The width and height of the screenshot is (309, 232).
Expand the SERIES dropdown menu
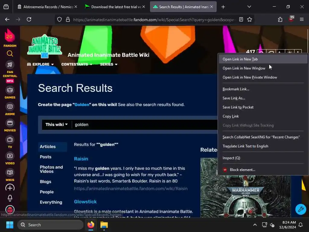tap(109, 64)
